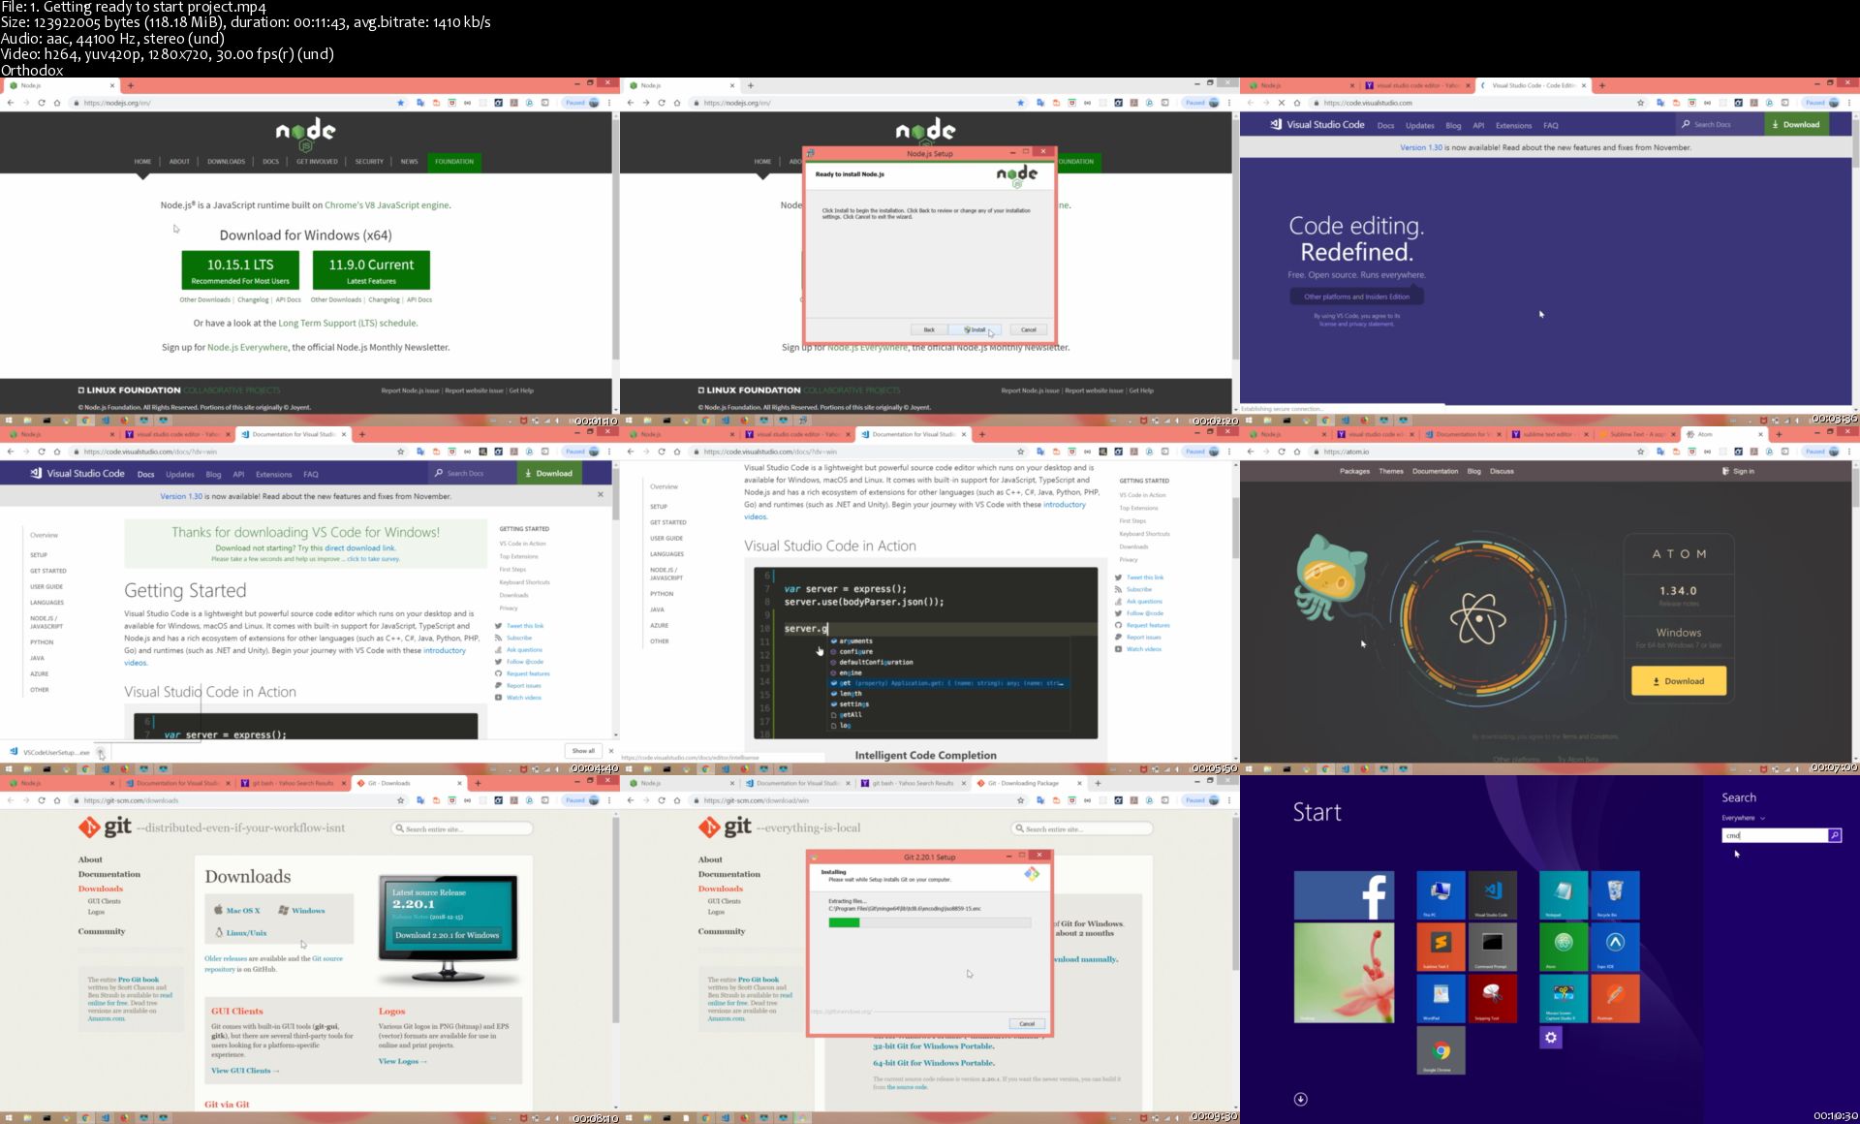Launch the orange Postman tile

[1615, 998]
